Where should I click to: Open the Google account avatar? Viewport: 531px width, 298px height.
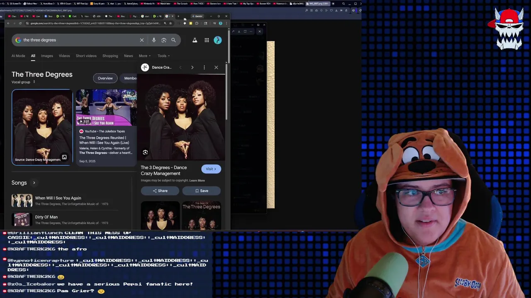218,40
